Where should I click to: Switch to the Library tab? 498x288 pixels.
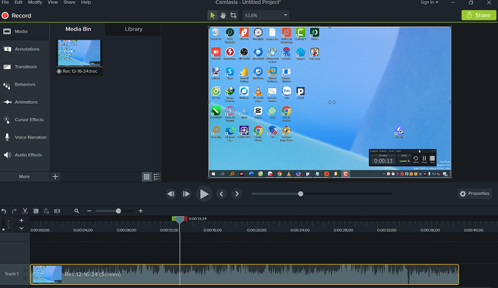click(x=133, y=29)
